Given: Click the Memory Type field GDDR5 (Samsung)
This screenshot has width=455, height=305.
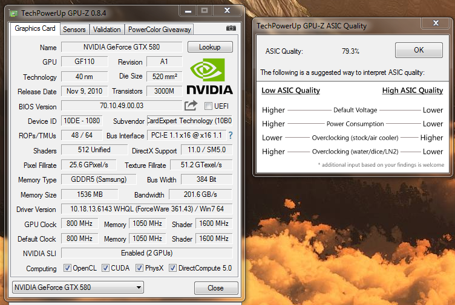Looking at the screenshot, I should 99,179.
